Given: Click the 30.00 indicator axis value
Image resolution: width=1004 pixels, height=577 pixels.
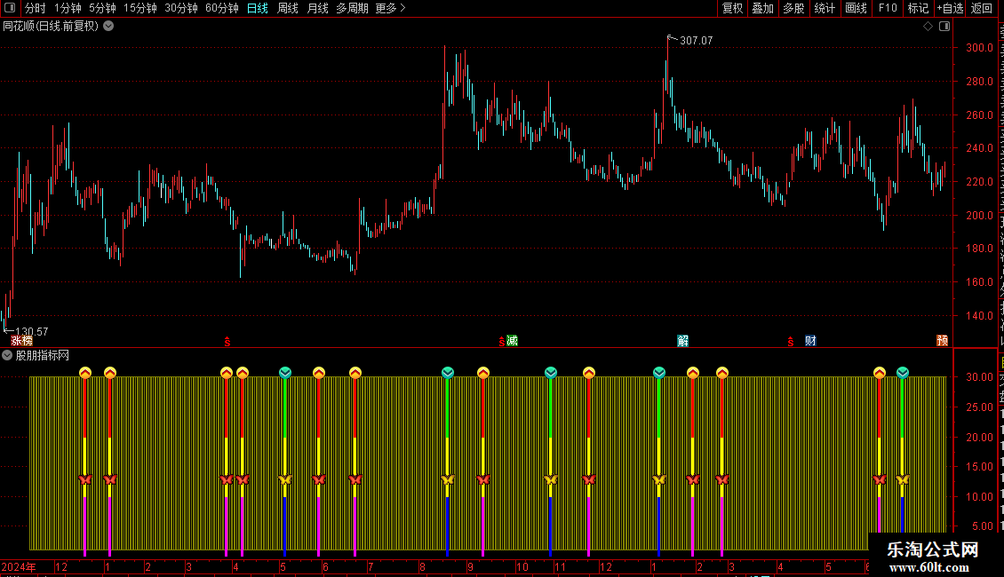Looking at the screenshot, I should click(x=980, y=376).
